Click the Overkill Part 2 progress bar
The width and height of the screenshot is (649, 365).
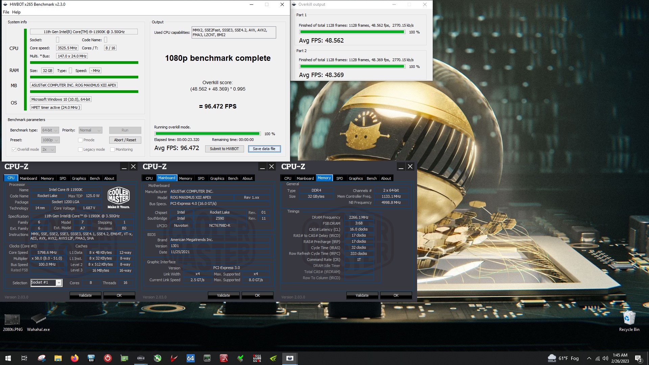[x=352, y=67]
